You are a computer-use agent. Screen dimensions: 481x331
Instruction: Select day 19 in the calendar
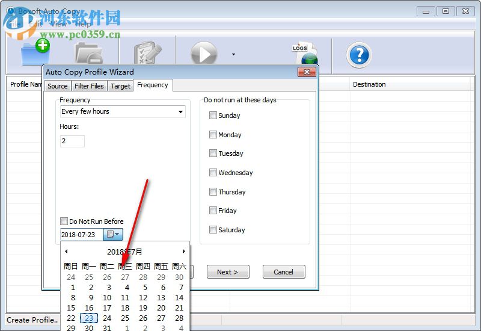point(143,308)
